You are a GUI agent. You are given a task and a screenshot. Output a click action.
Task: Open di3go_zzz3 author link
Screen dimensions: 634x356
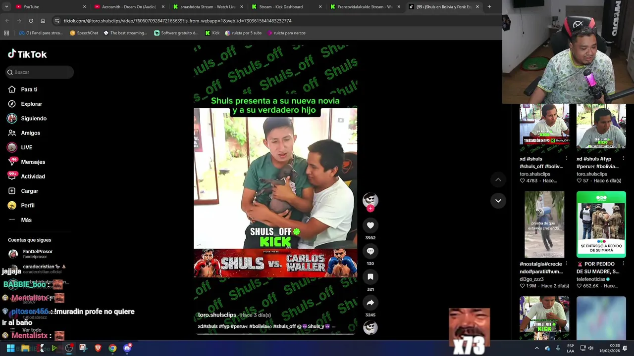[531, 279]
